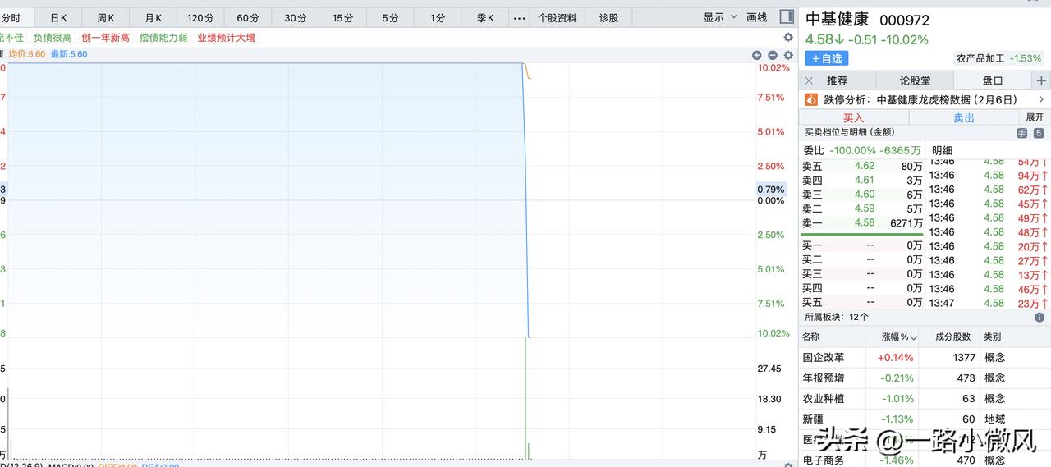Click the 创一年新高 tag
Viewport: 1051px width, 467px height.
[x=105, y=38]
